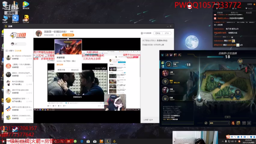Open the 斗鱼TV 正在热播 section header

(x=13, y=51)
